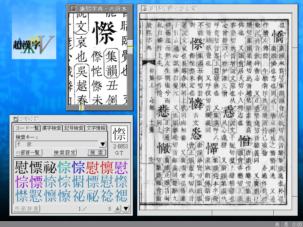
Task: Click the 文字検索 window magnifier icon
Action: click(15, 119)
